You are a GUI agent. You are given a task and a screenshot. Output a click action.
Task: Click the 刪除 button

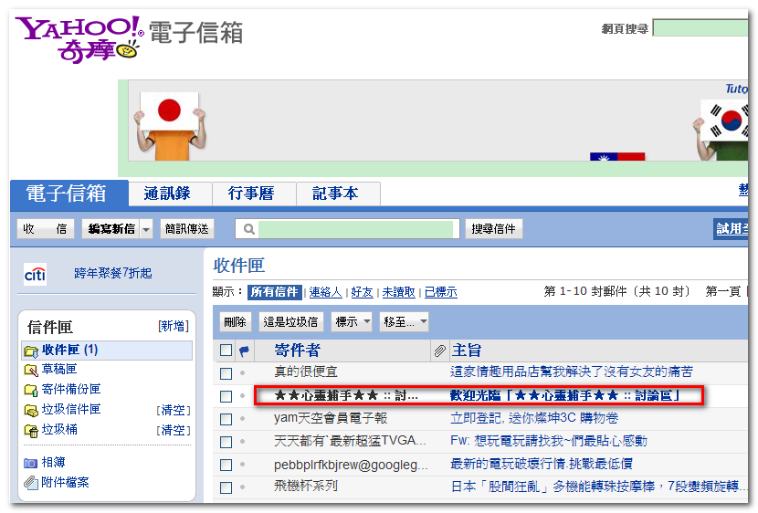[x=236, y=322]
